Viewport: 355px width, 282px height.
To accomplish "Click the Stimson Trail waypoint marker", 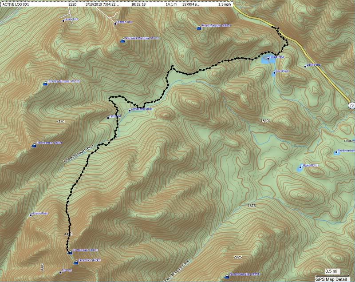I will point(115,23).
